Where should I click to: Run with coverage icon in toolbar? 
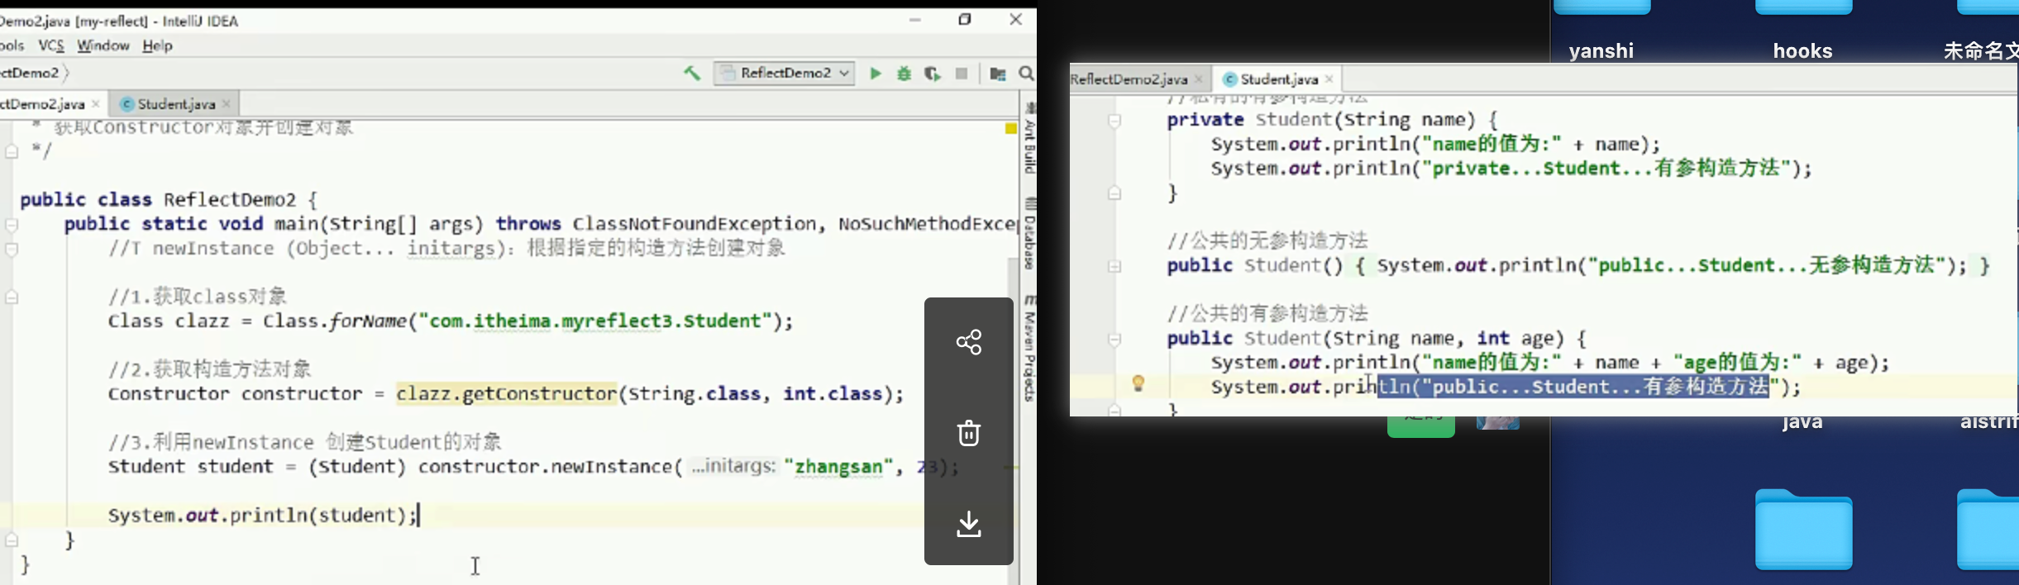tap(933, 74)
